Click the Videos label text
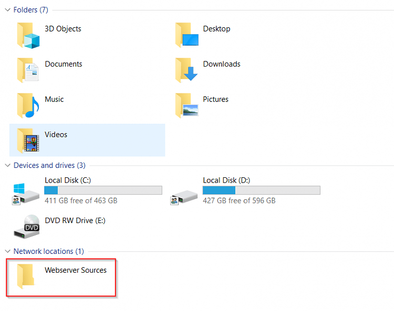The image size is (394, 311). coord(56,134)
